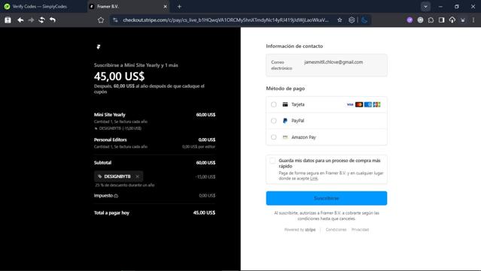Select the Tarjeta payment radio button
The image size is (481, 271).
click(274, 104)
